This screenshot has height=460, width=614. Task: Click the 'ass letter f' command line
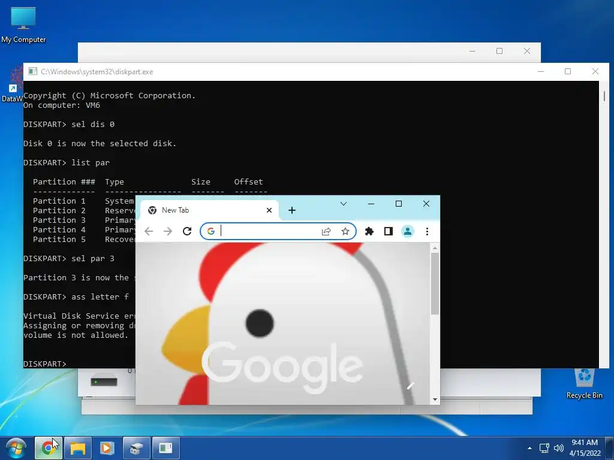[x=76, y=297]
